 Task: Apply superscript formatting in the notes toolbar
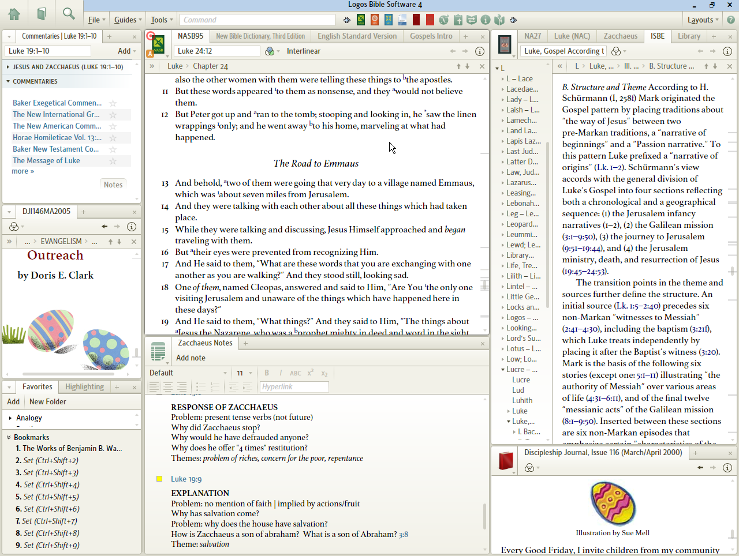coord(310,373)
